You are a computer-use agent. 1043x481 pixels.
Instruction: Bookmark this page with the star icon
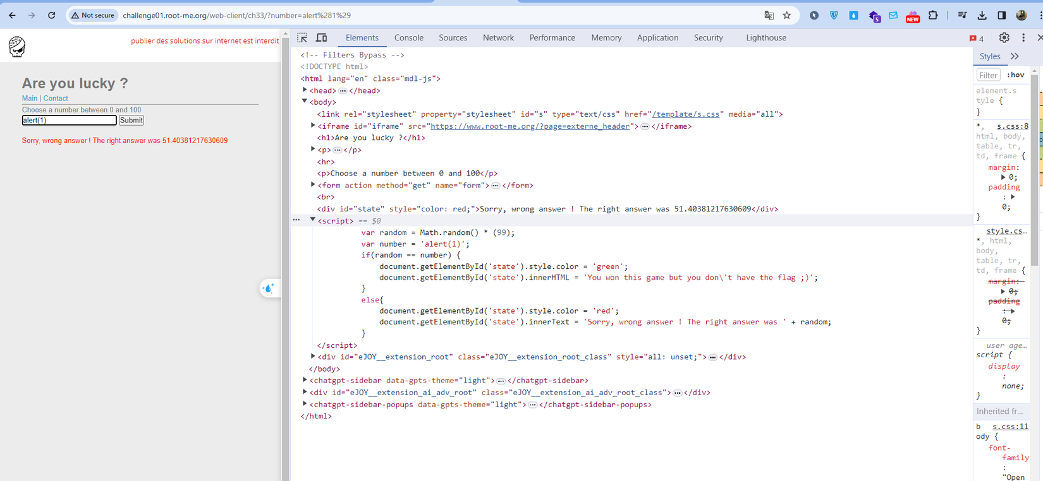(x=786, y=15)
